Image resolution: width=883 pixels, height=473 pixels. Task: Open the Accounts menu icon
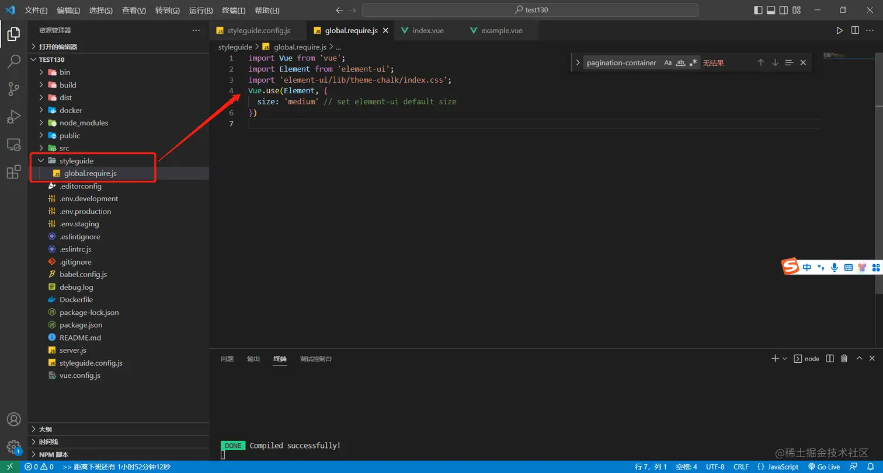click(x=13, y=419)
